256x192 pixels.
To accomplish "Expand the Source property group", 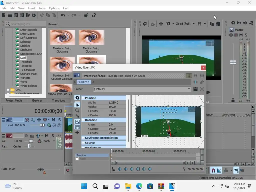I will (83, 143).
